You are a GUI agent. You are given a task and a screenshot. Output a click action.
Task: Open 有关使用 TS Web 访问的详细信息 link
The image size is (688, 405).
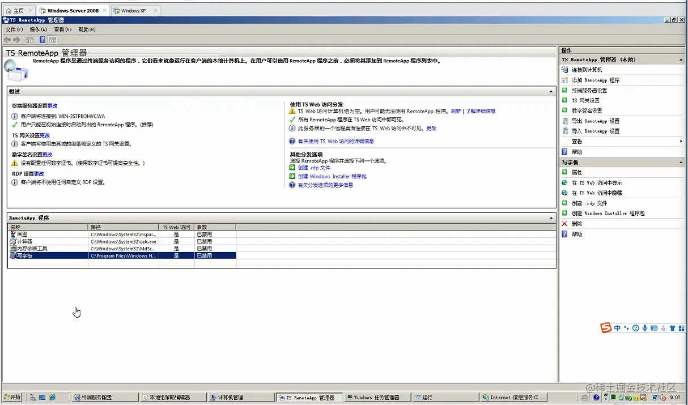tap(336, 142)
